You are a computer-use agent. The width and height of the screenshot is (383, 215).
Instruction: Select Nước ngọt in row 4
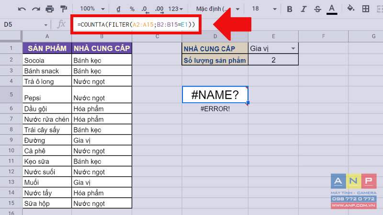click(101, 81)
